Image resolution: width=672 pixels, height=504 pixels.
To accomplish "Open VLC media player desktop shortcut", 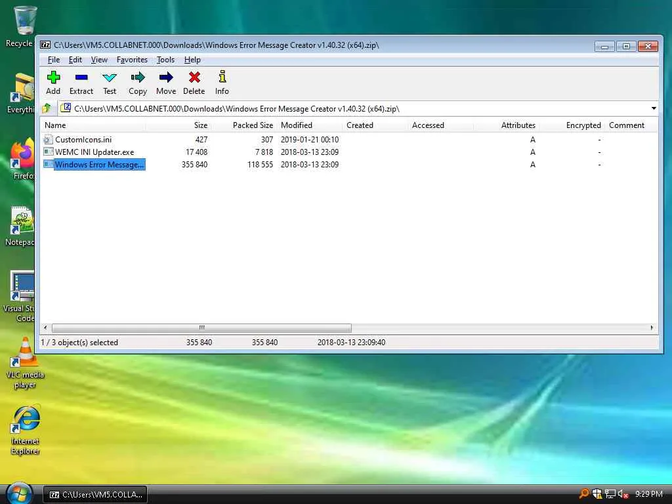I will [25, 362].
